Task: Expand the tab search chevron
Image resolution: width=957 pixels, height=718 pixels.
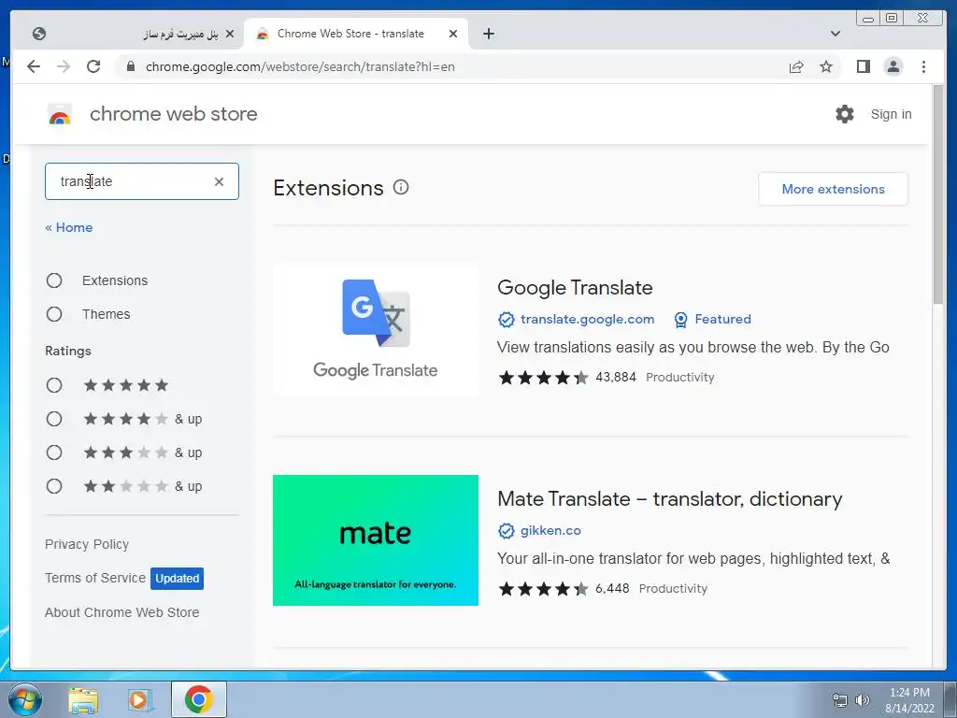Action: 836,34
